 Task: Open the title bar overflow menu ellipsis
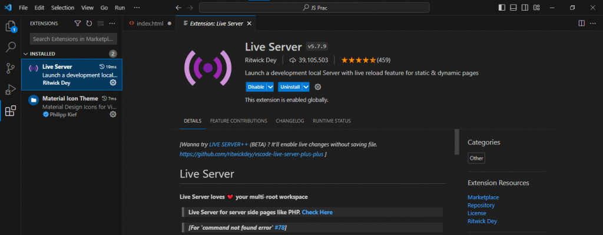click(137, 8)
